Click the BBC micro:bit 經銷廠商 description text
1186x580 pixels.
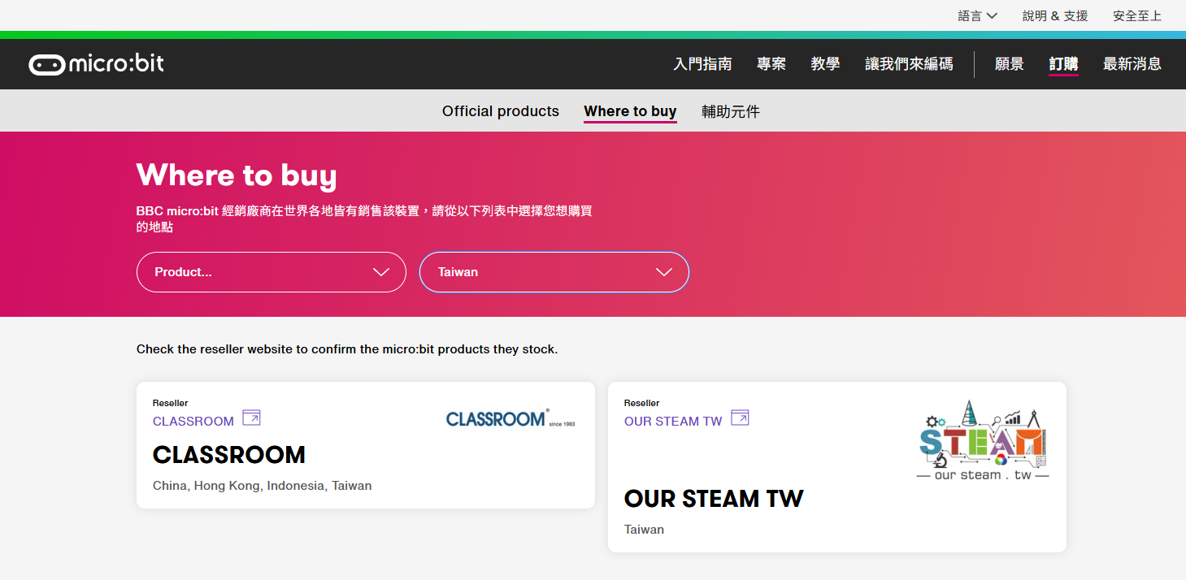coord(364,219)
